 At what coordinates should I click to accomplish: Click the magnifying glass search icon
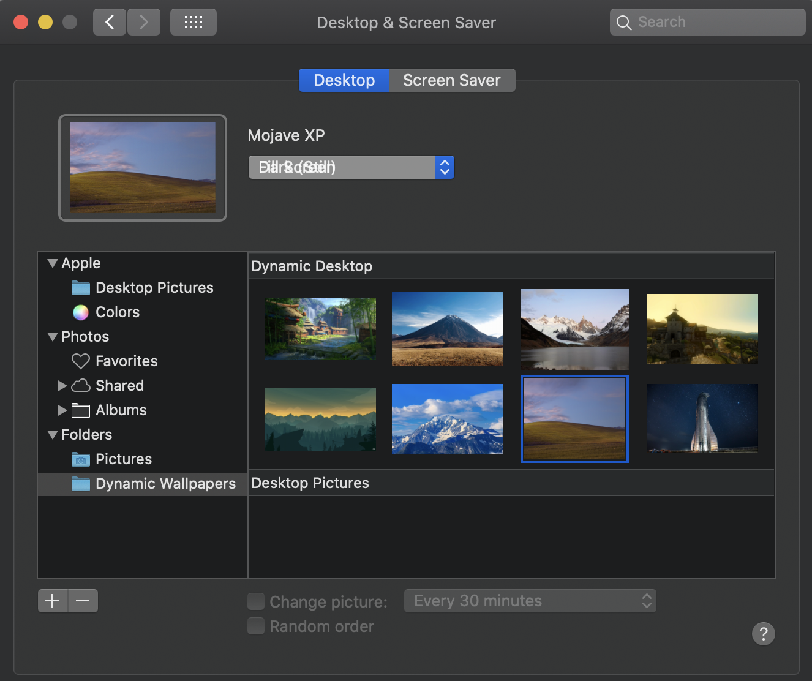coord(623,23)
